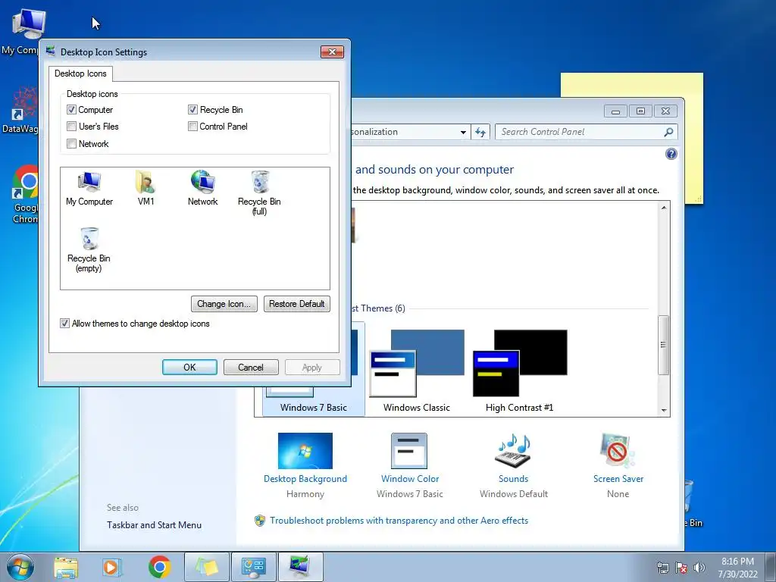This screenshot has width=776, height=582.
Task: Launch Windows Media Player from taskbar
Action: 112,567
